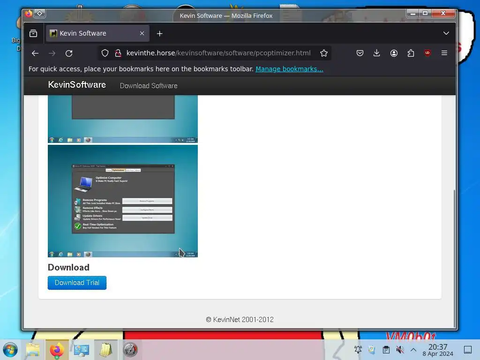Open Firefox View pinned tab icon
Viewport: 480px width, 360px height.
click(x=33, y=33)
